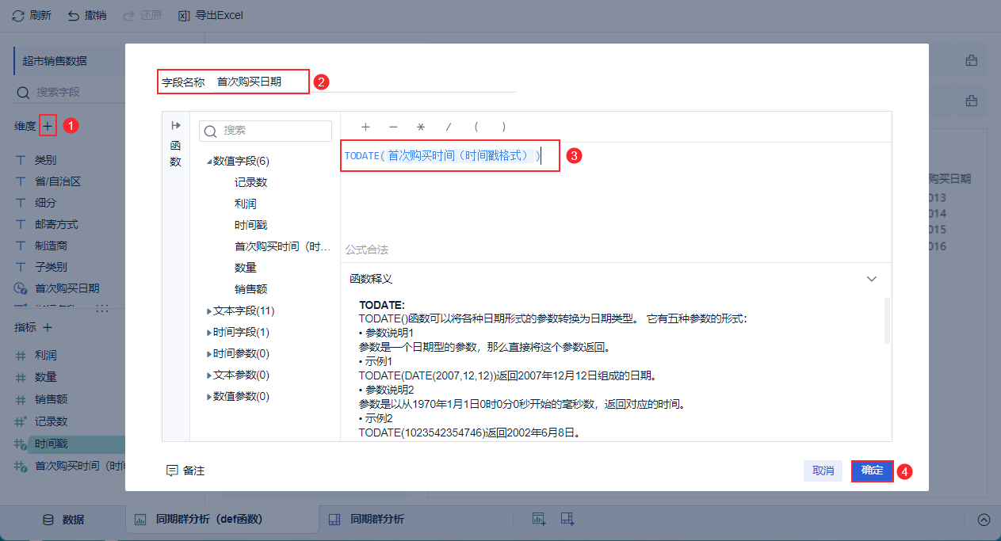Screen dimensions: 1001x541
Task: Insert the multiply operator into formula
Action: coord(421,127)
